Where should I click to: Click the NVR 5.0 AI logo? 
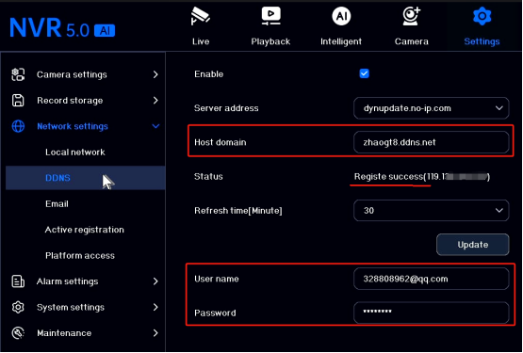[x=62, y=27]
